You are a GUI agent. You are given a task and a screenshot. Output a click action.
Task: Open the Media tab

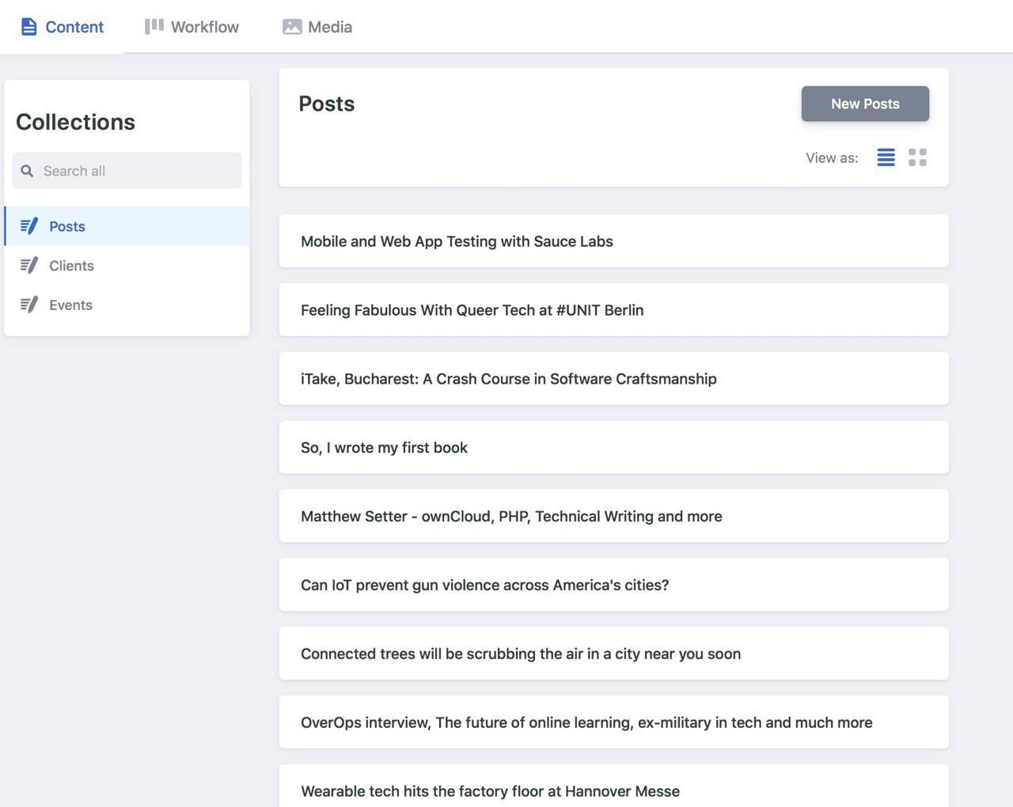pyautogui.click(x=329, y=27)
